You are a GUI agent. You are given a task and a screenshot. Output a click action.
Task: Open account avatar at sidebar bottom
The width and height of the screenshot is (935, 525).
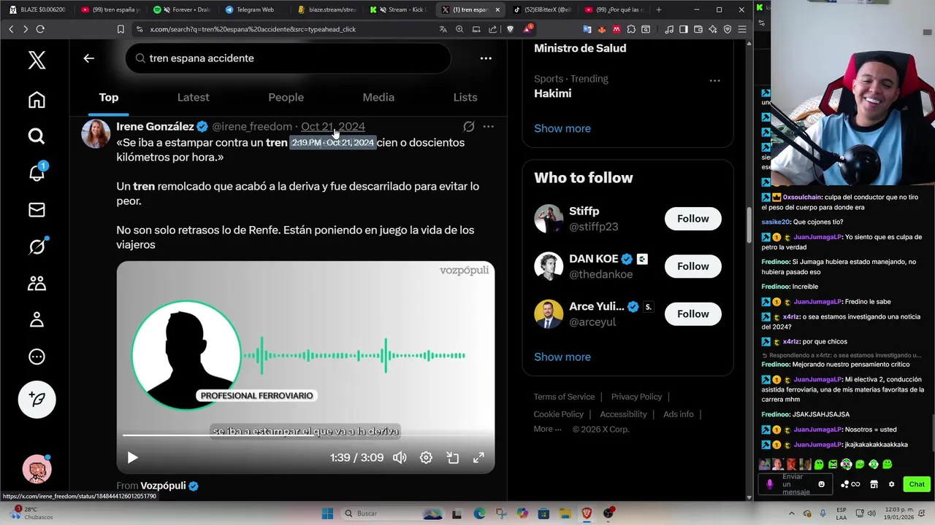coord(37,469)
